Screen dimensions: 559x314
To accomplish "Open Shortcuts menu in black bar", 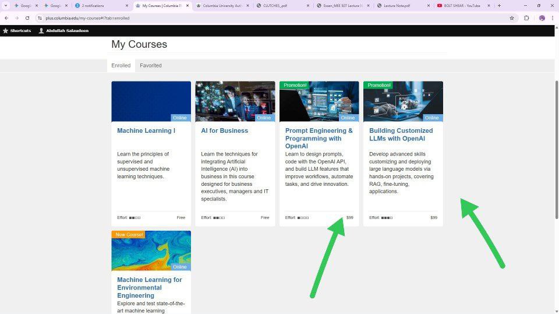I will [x=17, y=31].
